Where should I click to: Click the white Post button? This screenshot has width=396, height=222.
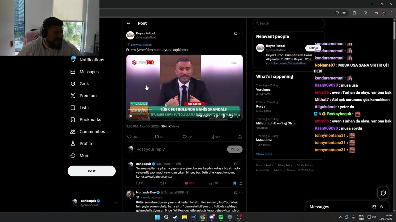click(92, 171)
